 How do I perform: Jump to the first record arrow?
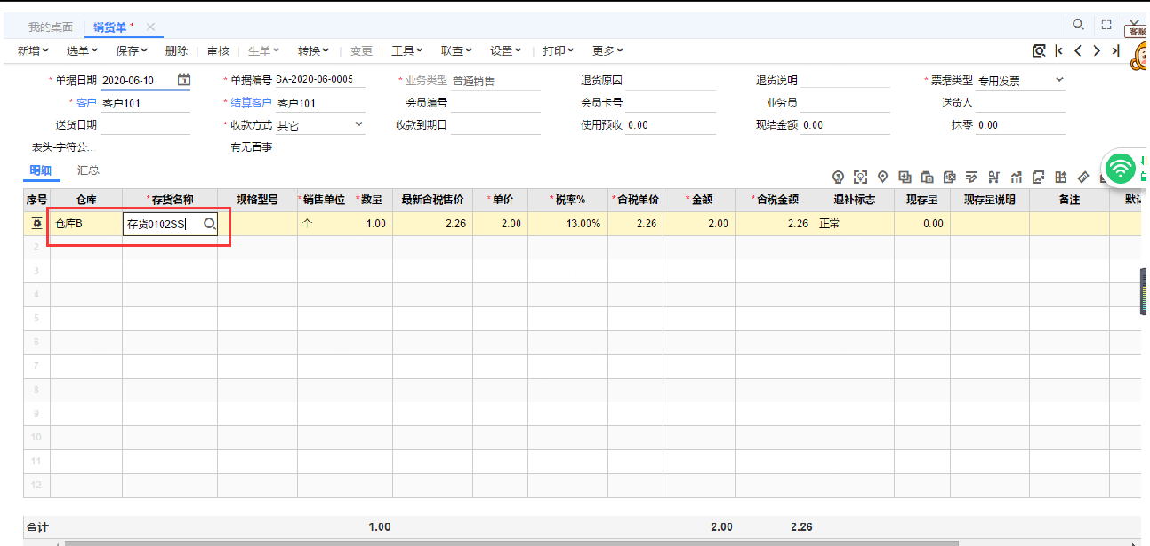pos(1058,51)
